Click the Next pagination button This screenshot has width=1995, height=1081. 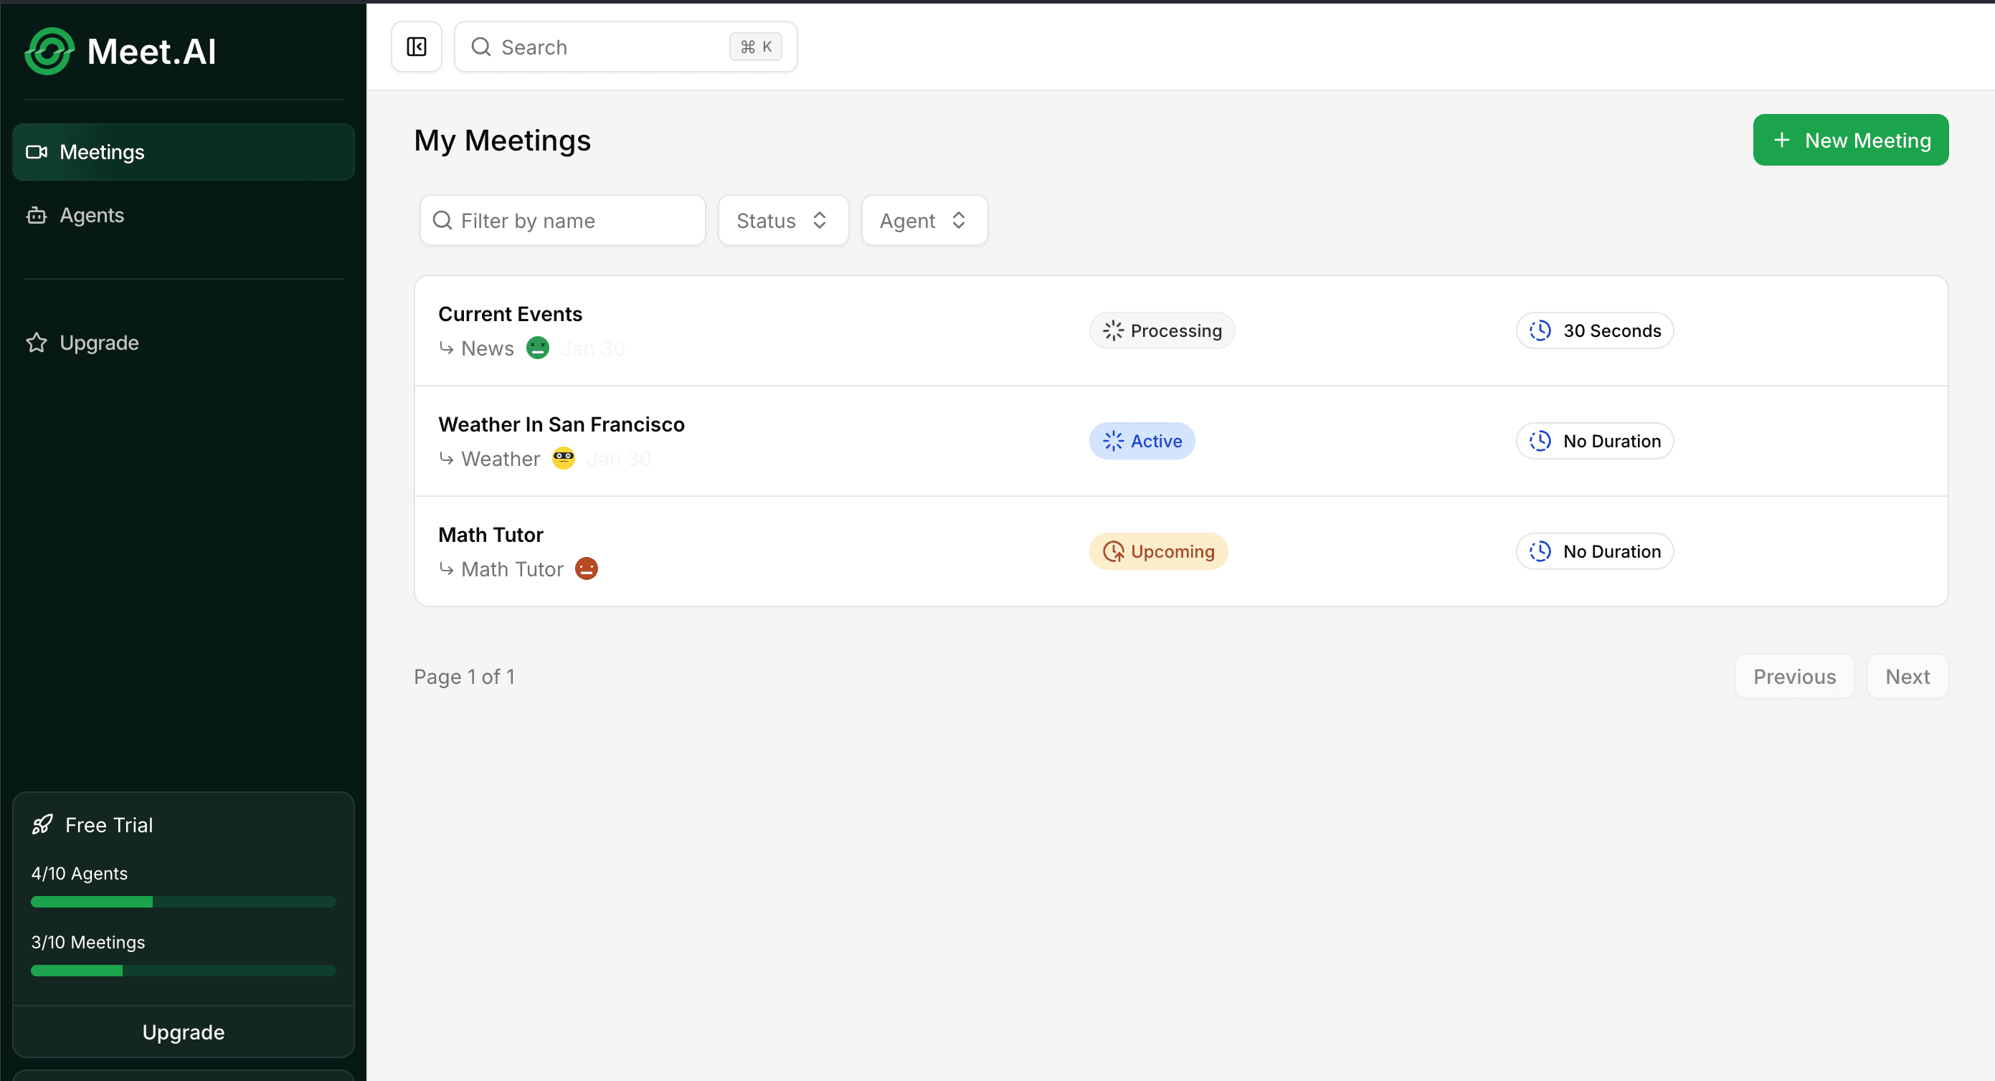tap(1907, 677)
